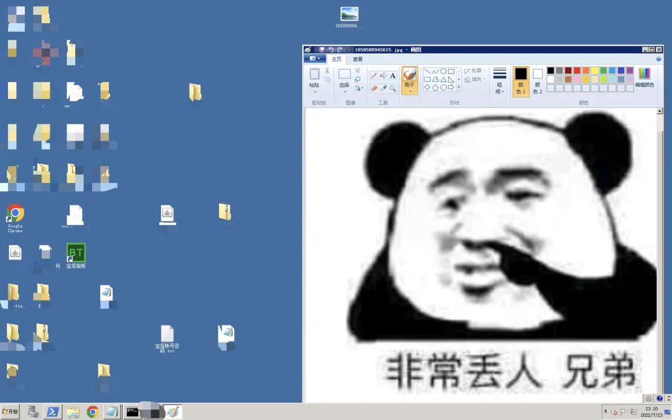Screen dimensions: 672x420
Task: Open the Rotate or flip dropdown
Action: pos(359,88)
